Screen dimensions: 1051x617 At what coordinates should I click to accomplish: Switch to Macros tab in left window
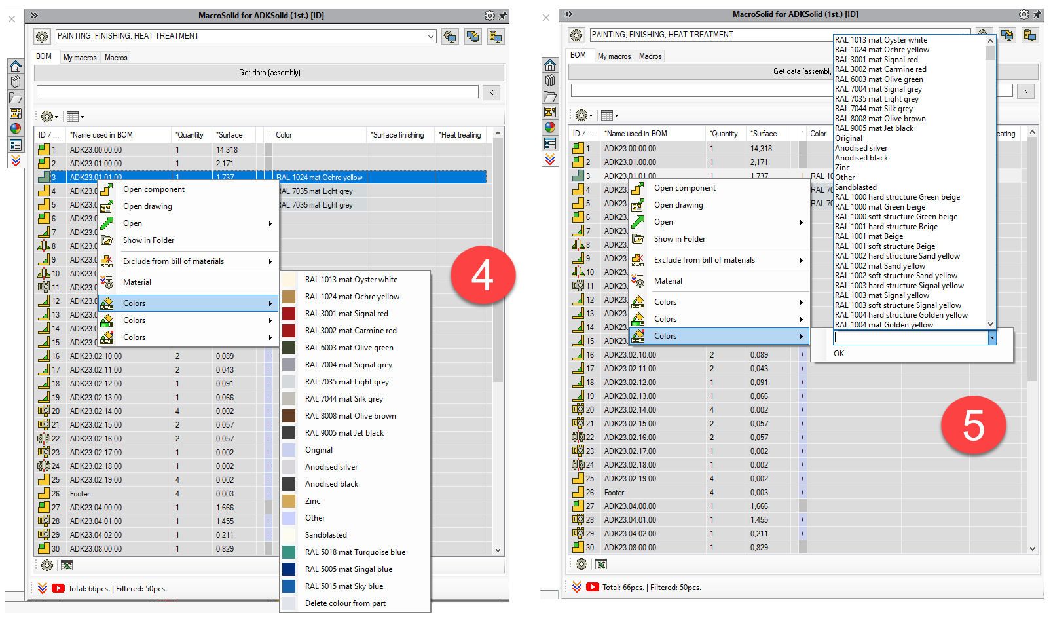(x=116, y=58)
